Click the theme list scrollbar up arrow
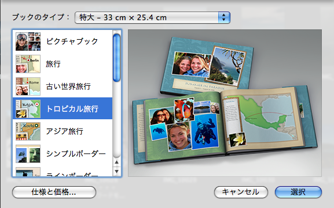334x208 pixels. [x=116, y=162]
